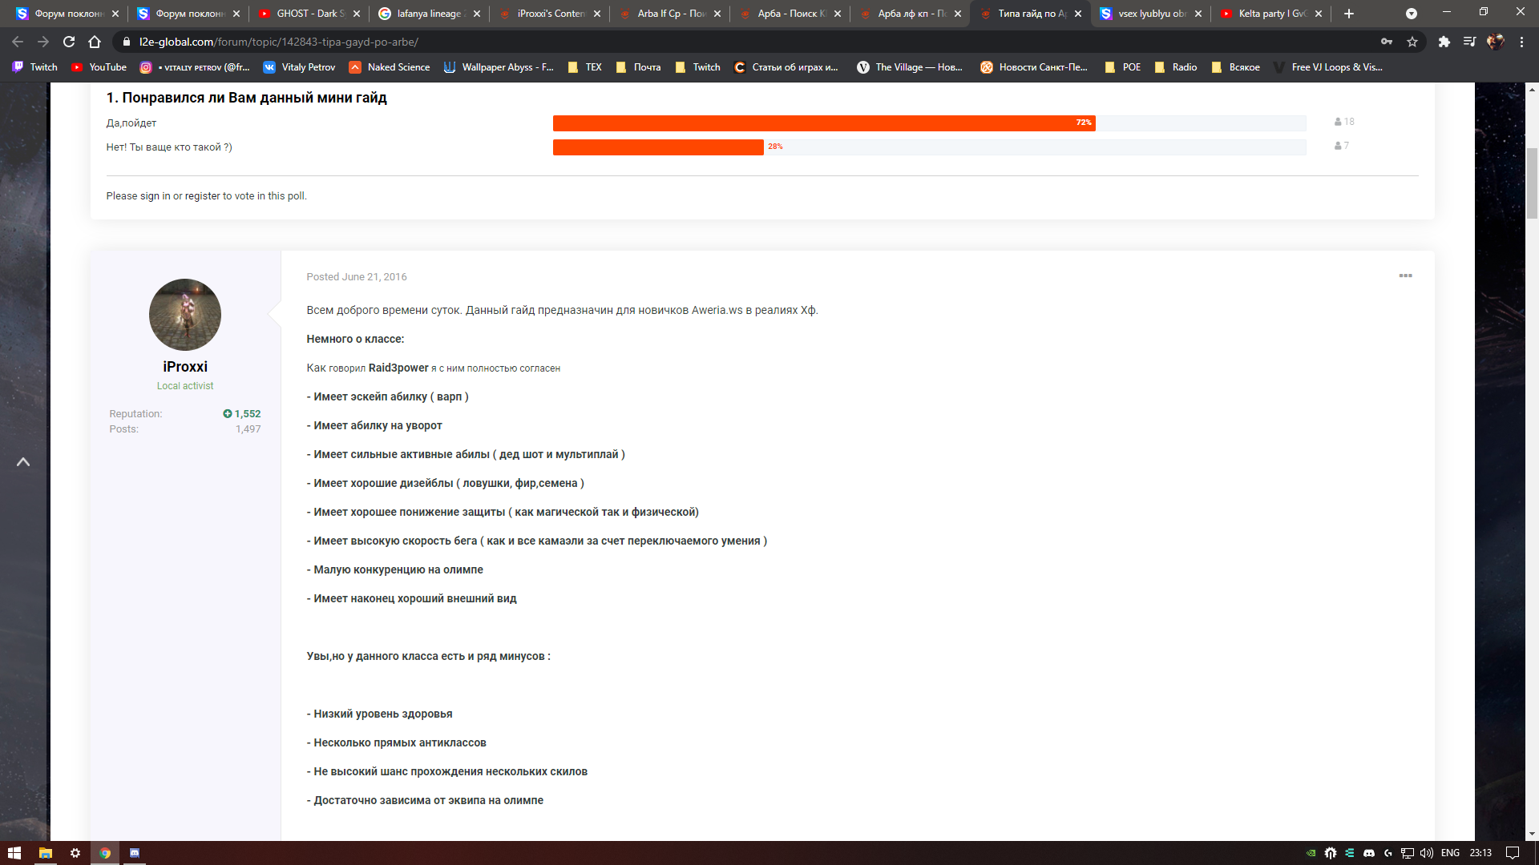Click the browser Home icon
The width and height of the screenshot is (1539, 865).
tap(95, 42)
